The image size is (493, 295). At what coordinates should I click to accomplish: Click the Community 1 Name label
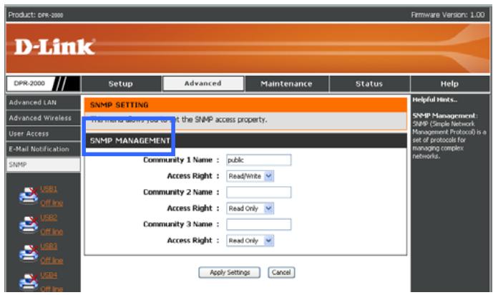pyautogui.click(x=177, y=160)
